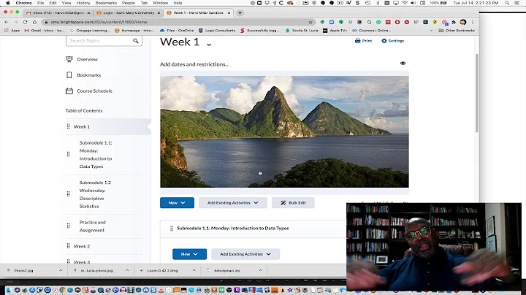
Task: Open a new browser tab
Action: [x=240, y=12]
